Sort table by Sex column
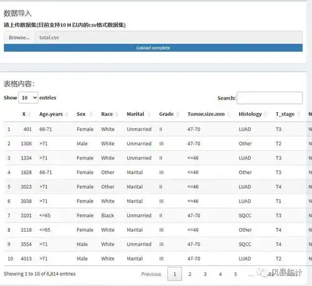Image resolution: width=312 pixels, height=286 pixels. pos(81,114)
